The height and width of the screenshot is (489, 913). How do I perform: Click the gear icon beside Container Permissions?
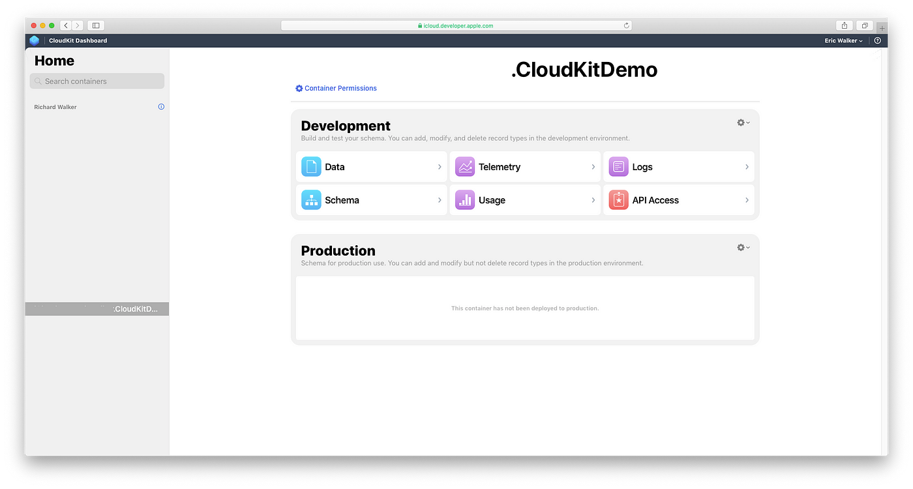tap(299, 88)
